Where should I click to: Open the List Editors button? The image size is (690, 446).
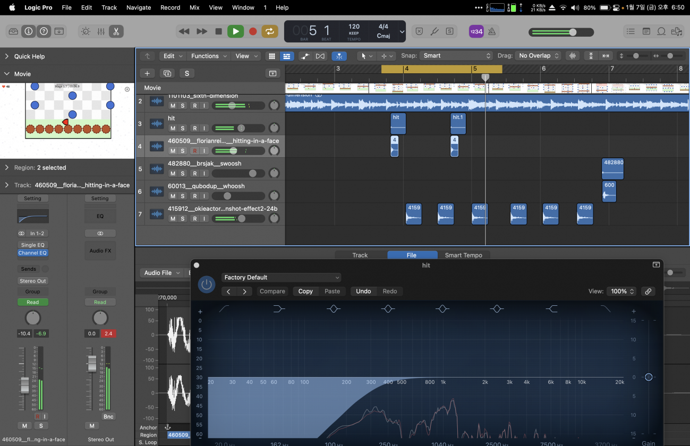[x=631, y=31]
